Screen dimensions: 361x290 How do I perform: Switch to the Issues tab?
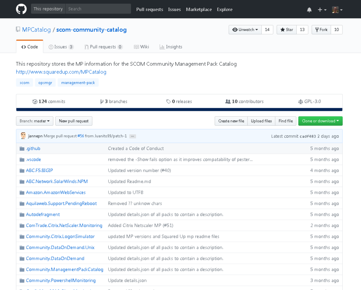click(x=61, y=47)
